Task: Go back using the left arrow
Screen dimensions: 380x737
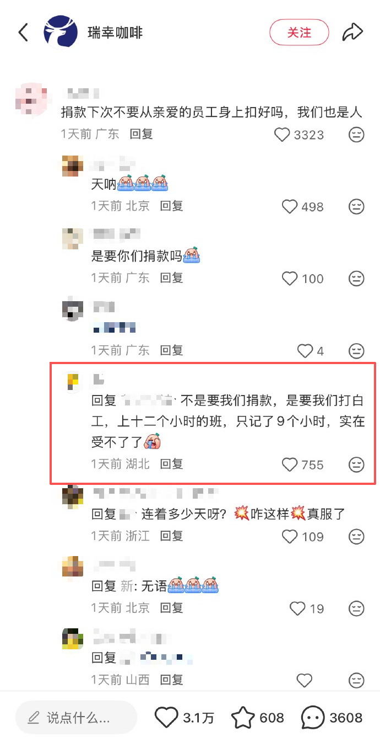Action: point(23,33)
